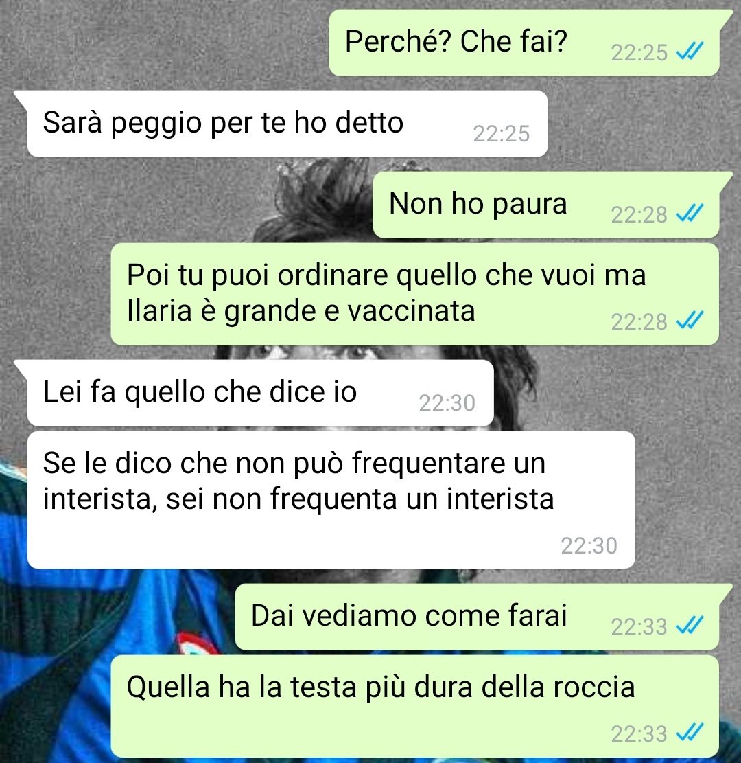
Task: Click the read ticks on 'Dai vediamo come farai'
Action: 690,625
